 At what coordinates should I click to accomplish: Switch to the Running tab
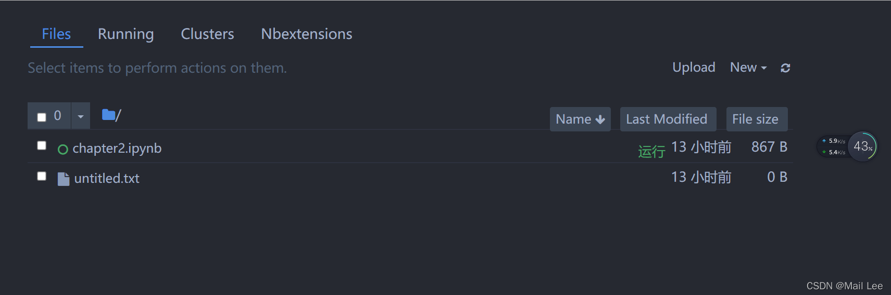[x=126, y=34]
